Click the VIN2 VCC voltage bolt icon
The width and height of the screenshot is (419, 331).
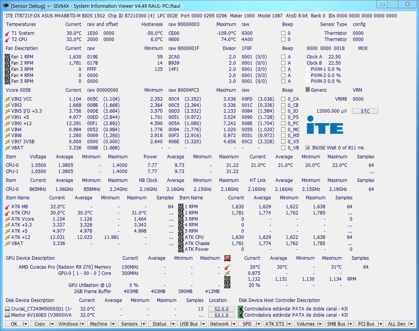tap(7, 99)
